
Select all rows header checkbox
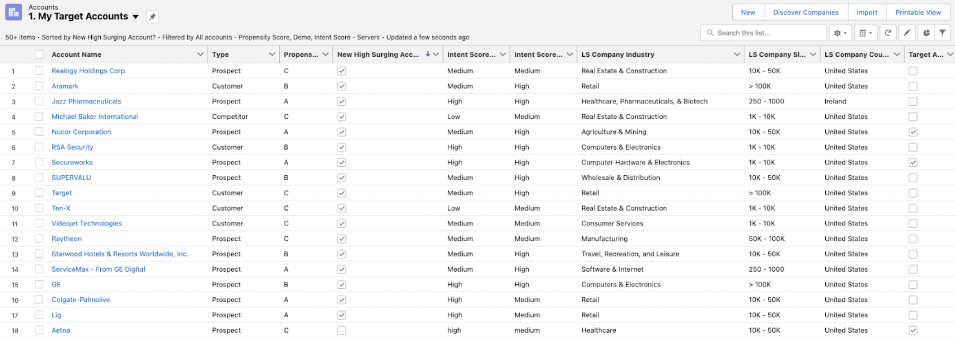point(39,54)
